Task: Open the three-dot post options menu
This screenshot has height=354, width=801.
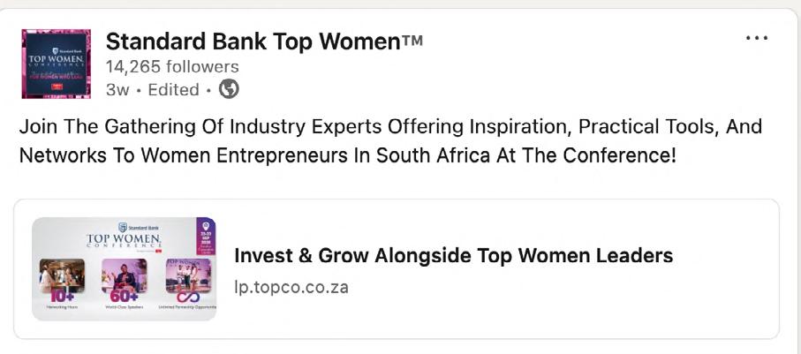Action: pos(757,39)
